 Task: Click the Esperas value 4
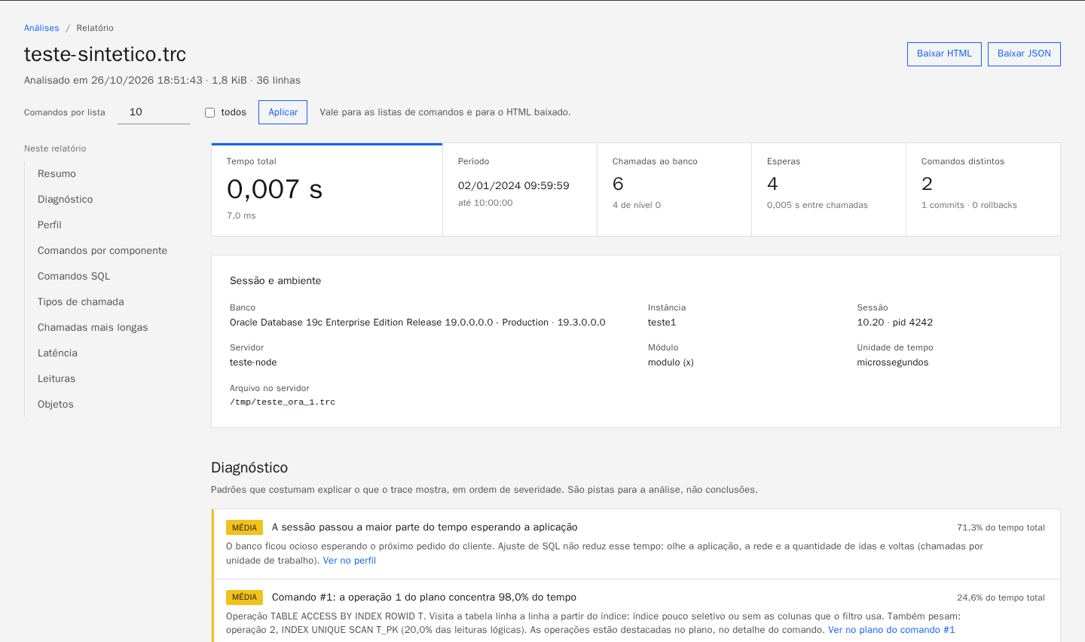tap(772, 184)
